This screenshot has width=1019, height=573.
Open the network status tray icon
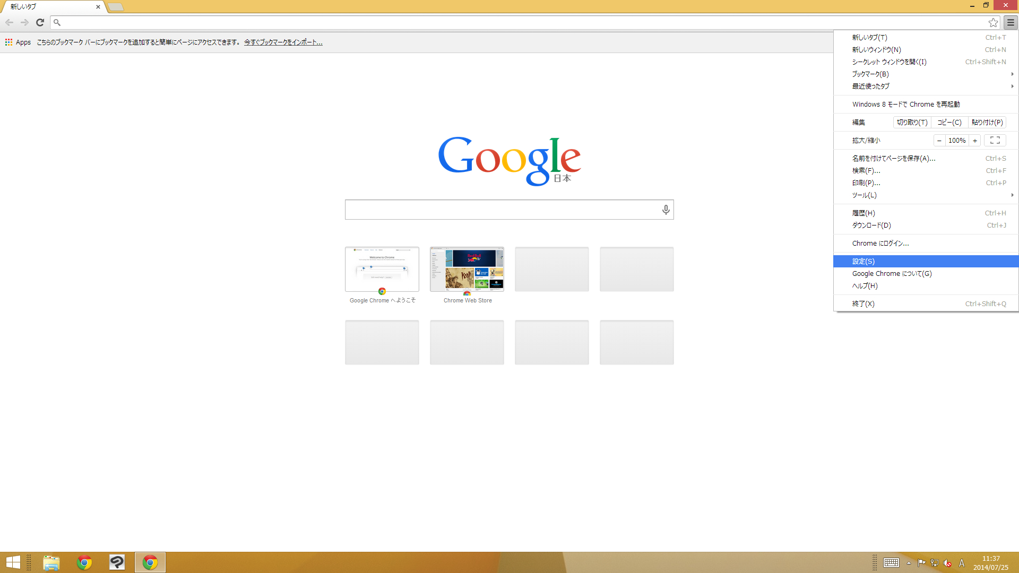pos(935,563)
